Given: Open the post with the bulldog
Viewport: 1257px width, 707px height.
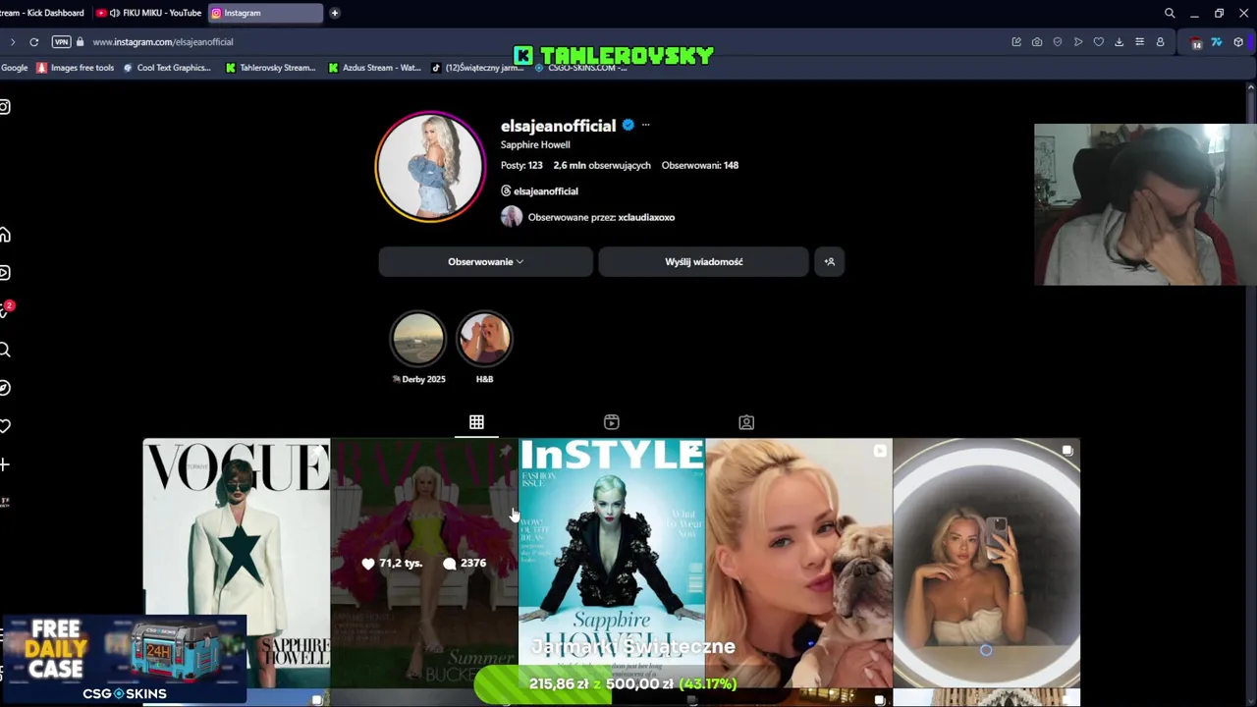Looking at the screenshot, I should click(798, 563).
